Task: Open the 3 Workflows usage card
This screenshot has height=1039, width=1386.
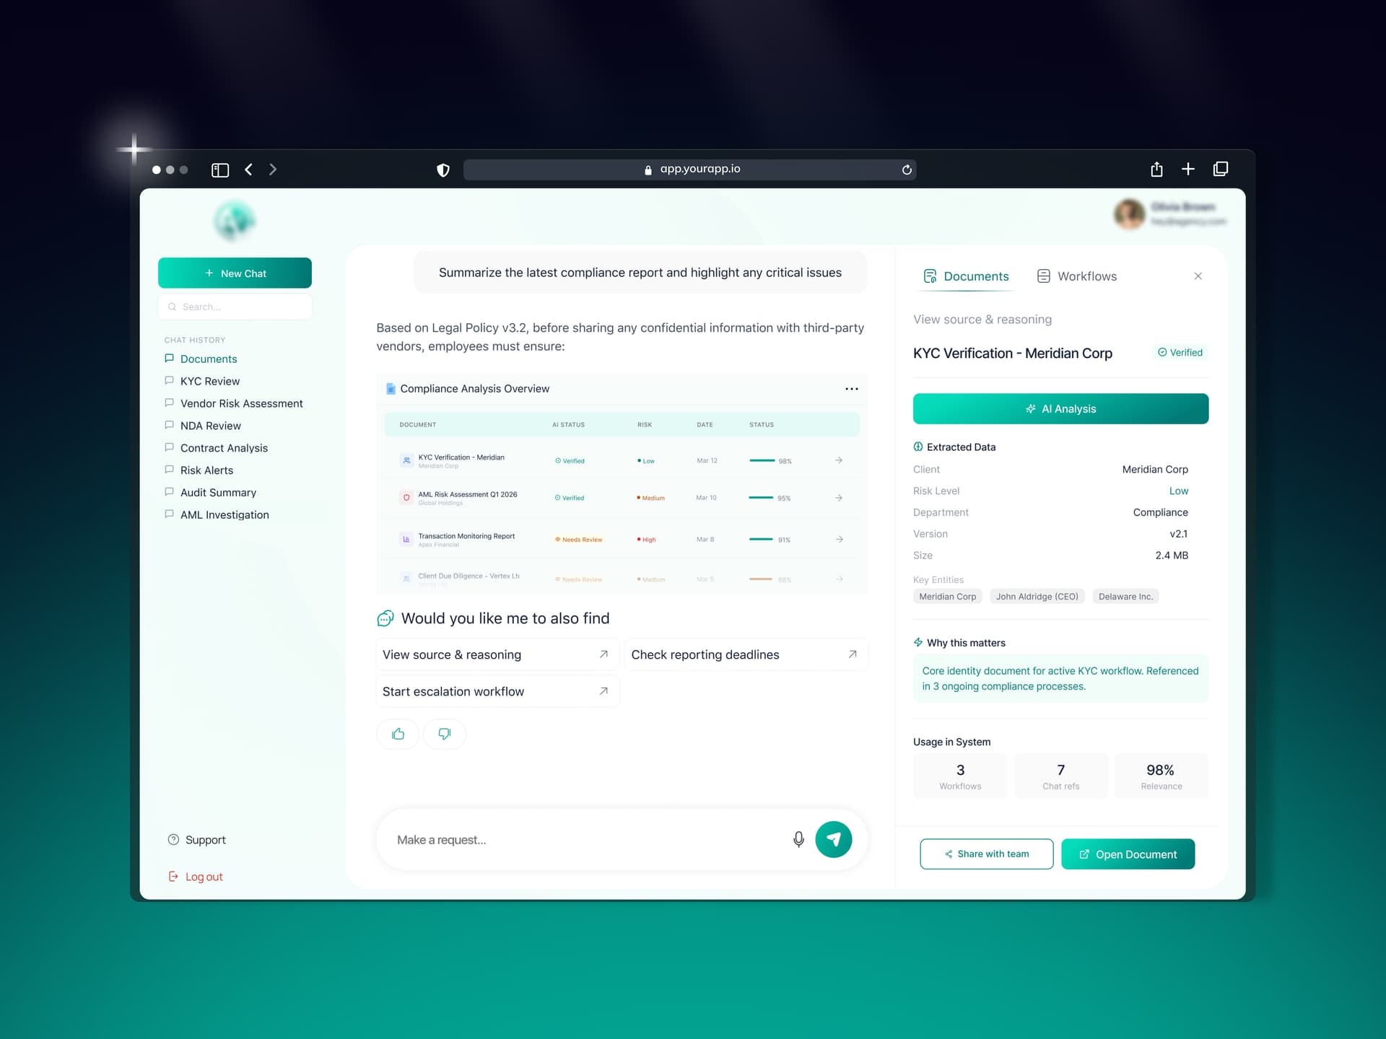Action: click(x=960, y=776)
